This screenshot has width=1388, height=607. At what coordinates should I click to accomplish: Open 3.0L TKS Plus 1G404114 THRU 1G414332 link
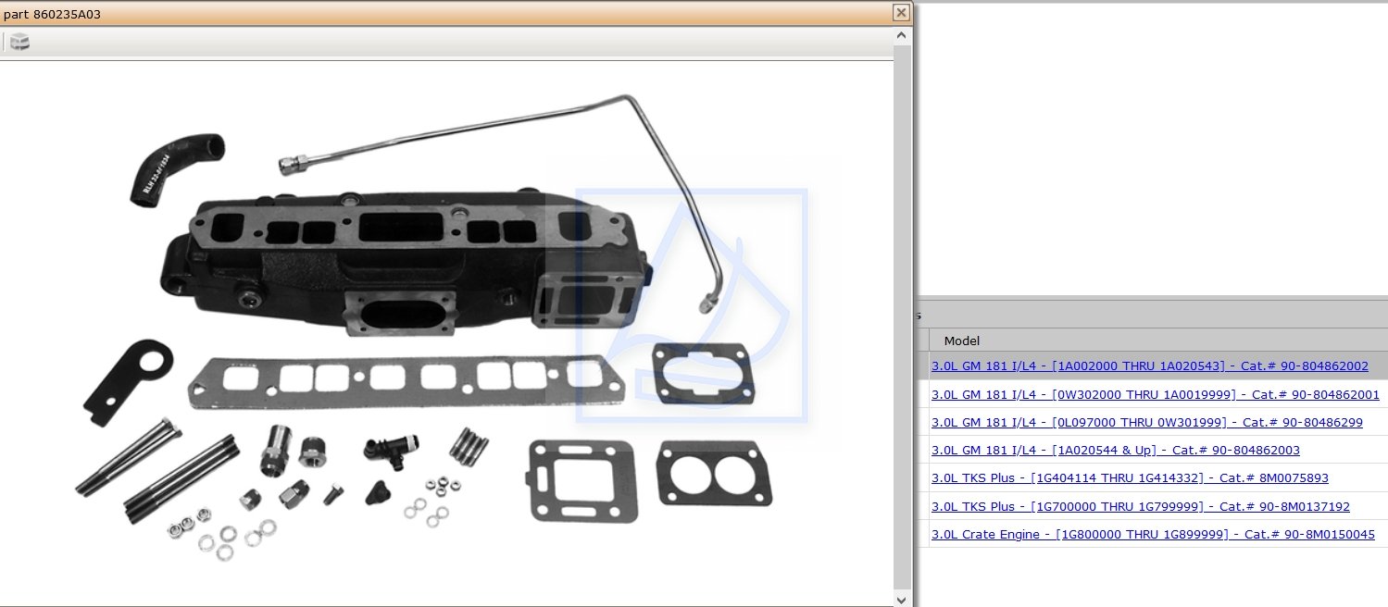point(1130,477)
